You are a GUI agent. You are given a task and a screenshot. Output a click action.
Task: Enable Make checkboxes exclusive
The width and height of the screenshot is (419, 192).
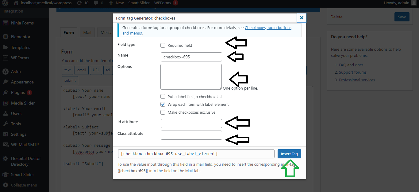[163, 112]
